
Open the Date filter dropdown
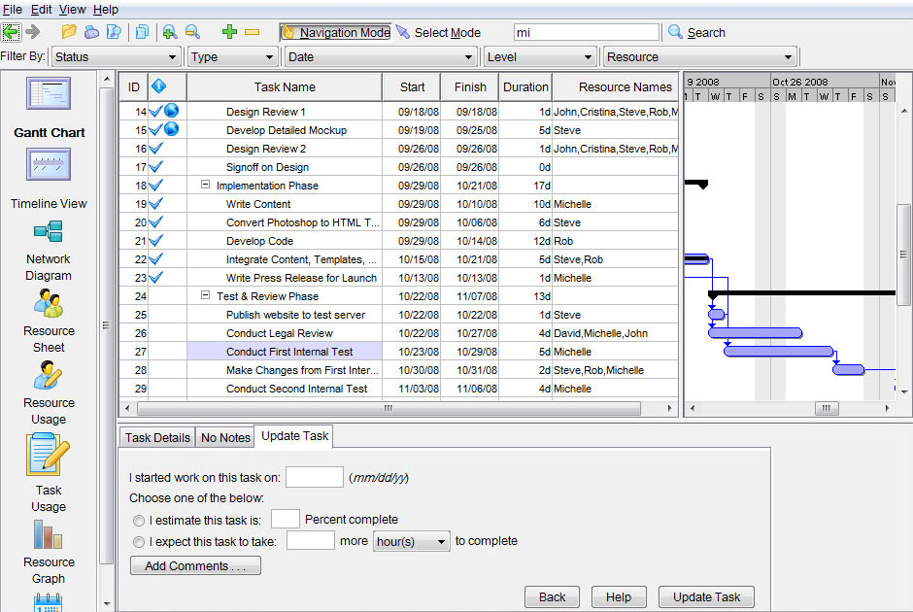click(x=380, y=57)
